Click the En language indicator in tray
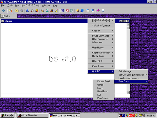The height and width of the screenshot is (118, 157). (124, 115)
